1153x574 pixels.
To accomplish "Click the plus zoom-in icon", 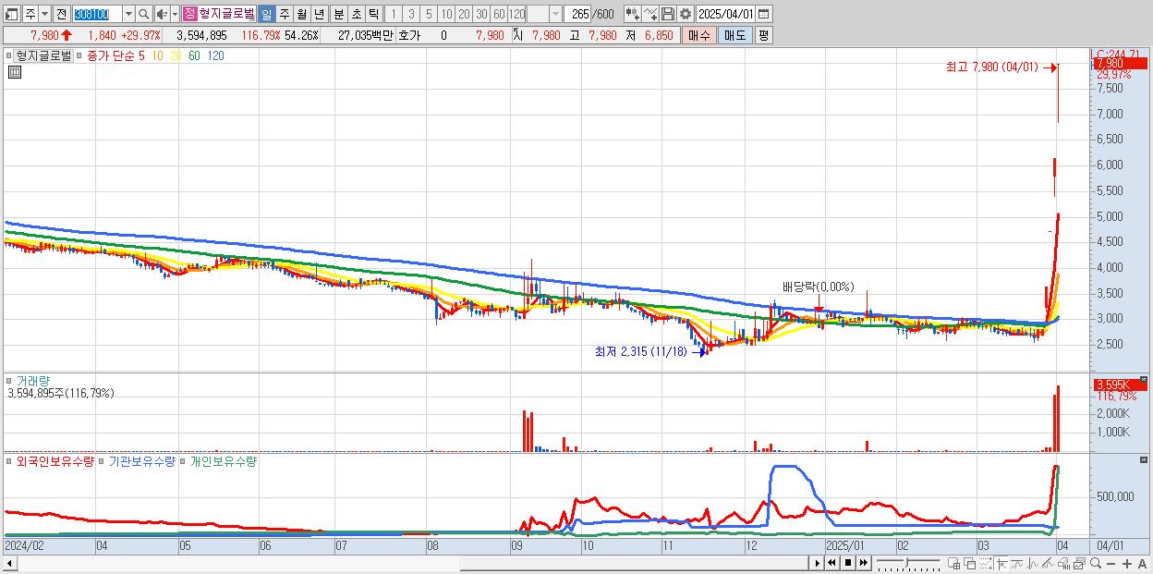I will [x=1127, y=564].
